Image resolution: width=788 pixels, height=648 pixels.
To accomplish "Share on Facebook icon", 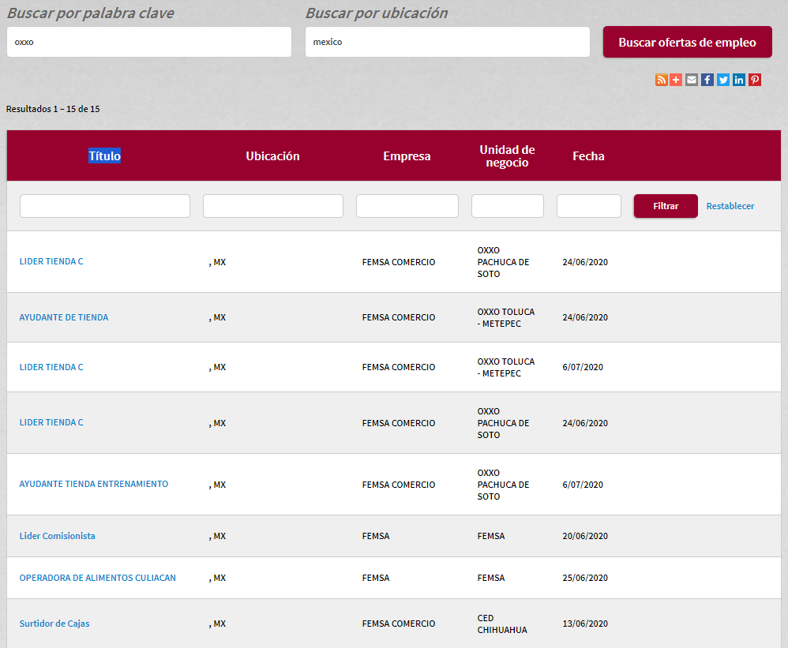I will pyautogui.click(x=707, y=80).
